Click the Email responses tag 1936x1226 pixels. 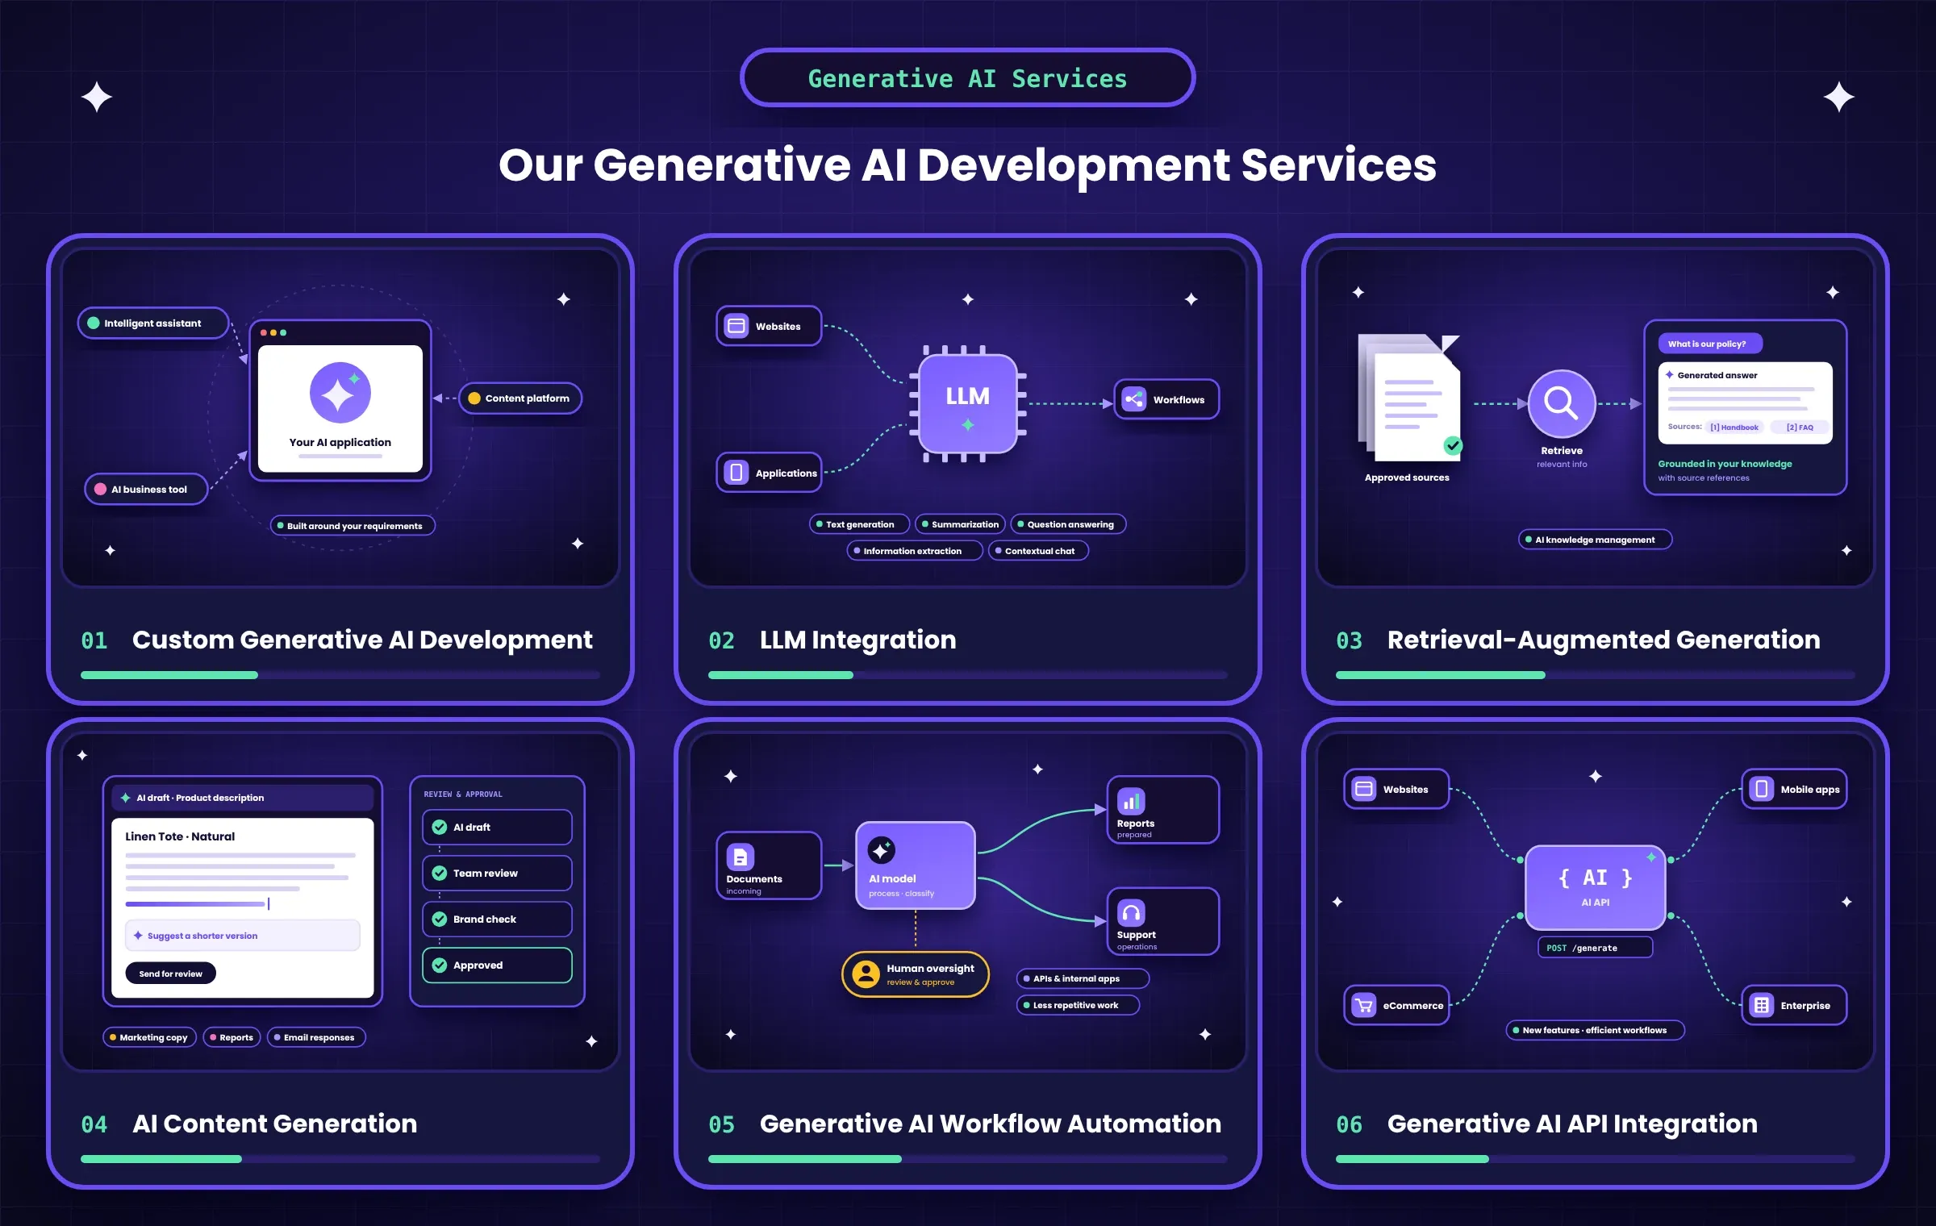click(x=316, y=1037)
